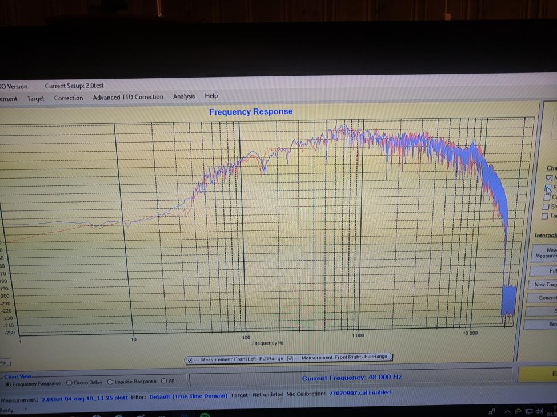Click the 'Default (True Time Domain)' filter text
The height and width of the screenshot is (417, 557).
point(189,396)
